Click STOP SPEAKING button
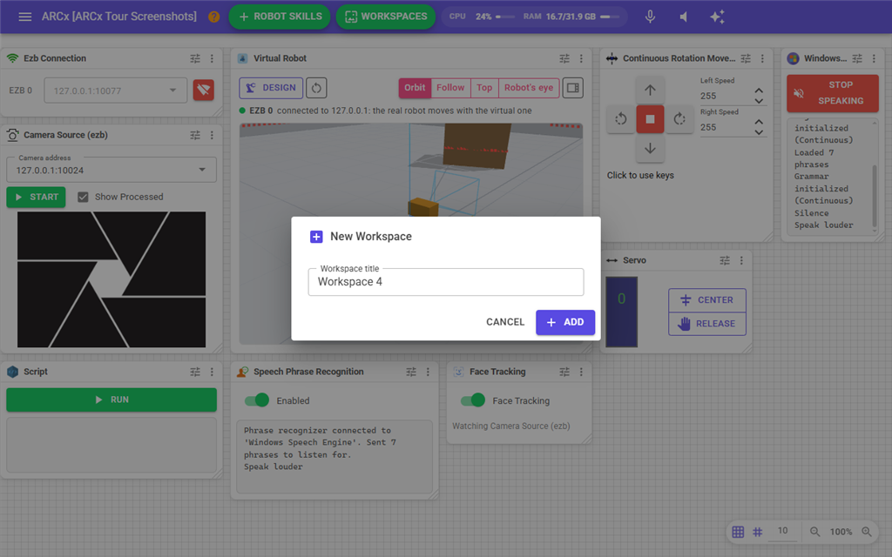 [x=832, y=92]
